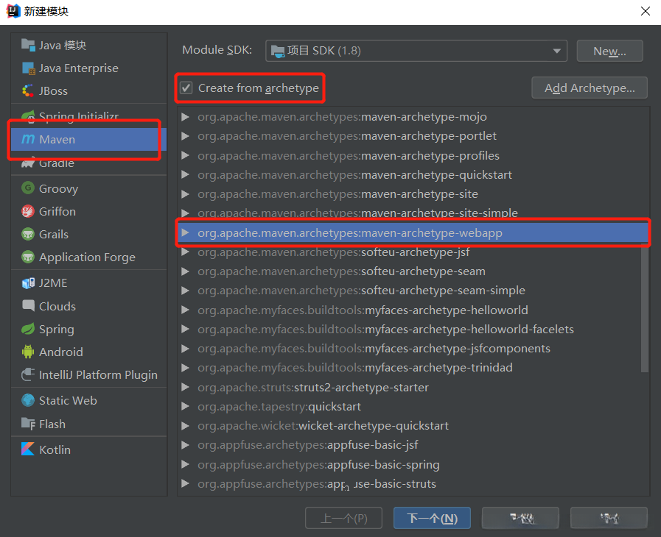This screenshot has height=537, width=661.
Task: Choose the Java Enterprise icon
Action: (28, 68)
